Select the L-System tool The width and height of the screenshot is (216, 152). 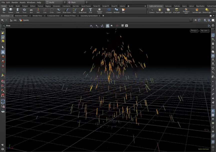click(109, 10)
